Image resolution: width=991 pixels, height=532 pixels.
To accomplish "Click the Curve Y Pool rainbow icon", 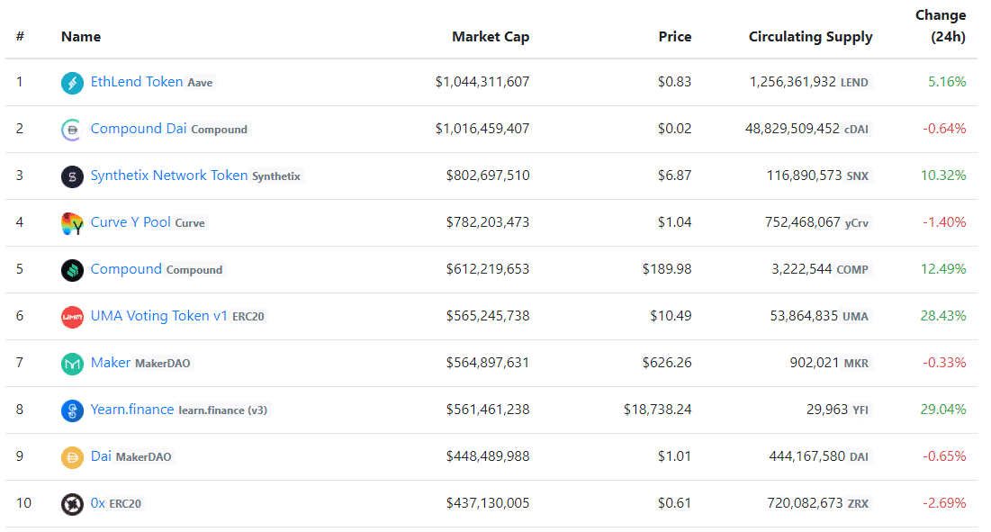I will 72,223.
